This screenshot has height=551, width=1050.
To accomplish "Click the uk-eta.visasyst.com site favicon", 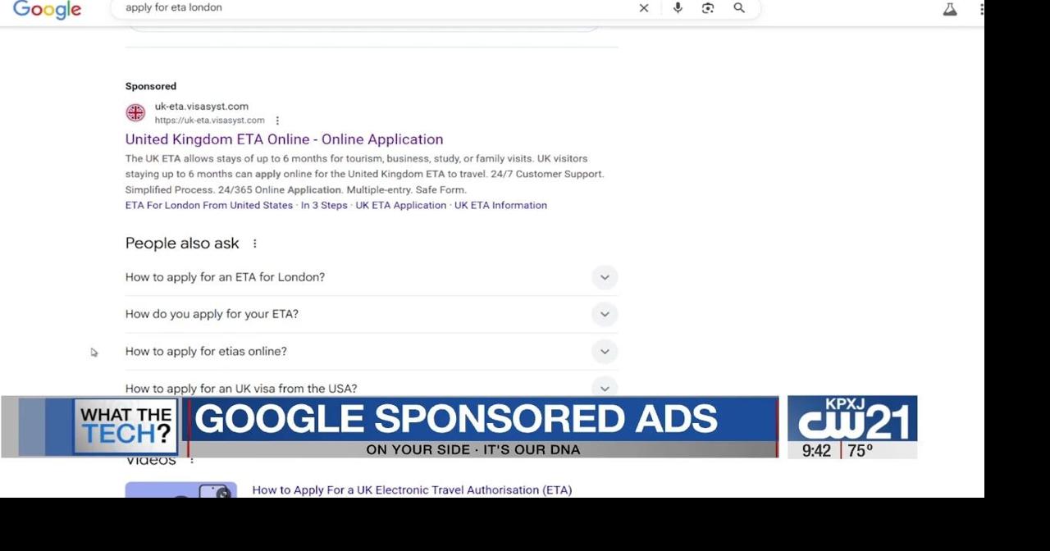I will tap(135, 112).
